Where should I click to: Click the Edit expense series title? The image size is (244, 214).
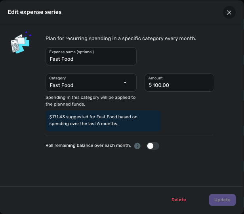pyautogui.click(x=34, y=12)
